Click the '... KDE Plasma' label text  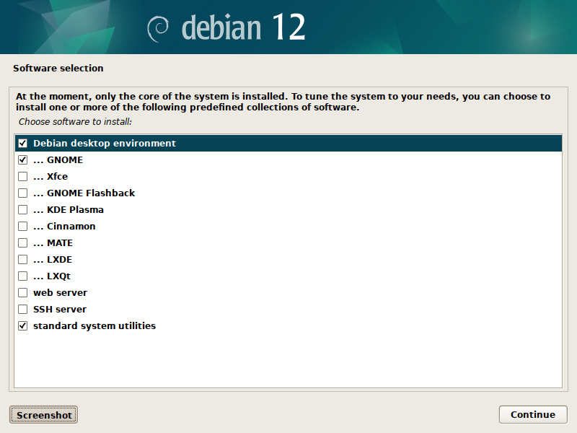pyautogui.click(x=69, y=209)
